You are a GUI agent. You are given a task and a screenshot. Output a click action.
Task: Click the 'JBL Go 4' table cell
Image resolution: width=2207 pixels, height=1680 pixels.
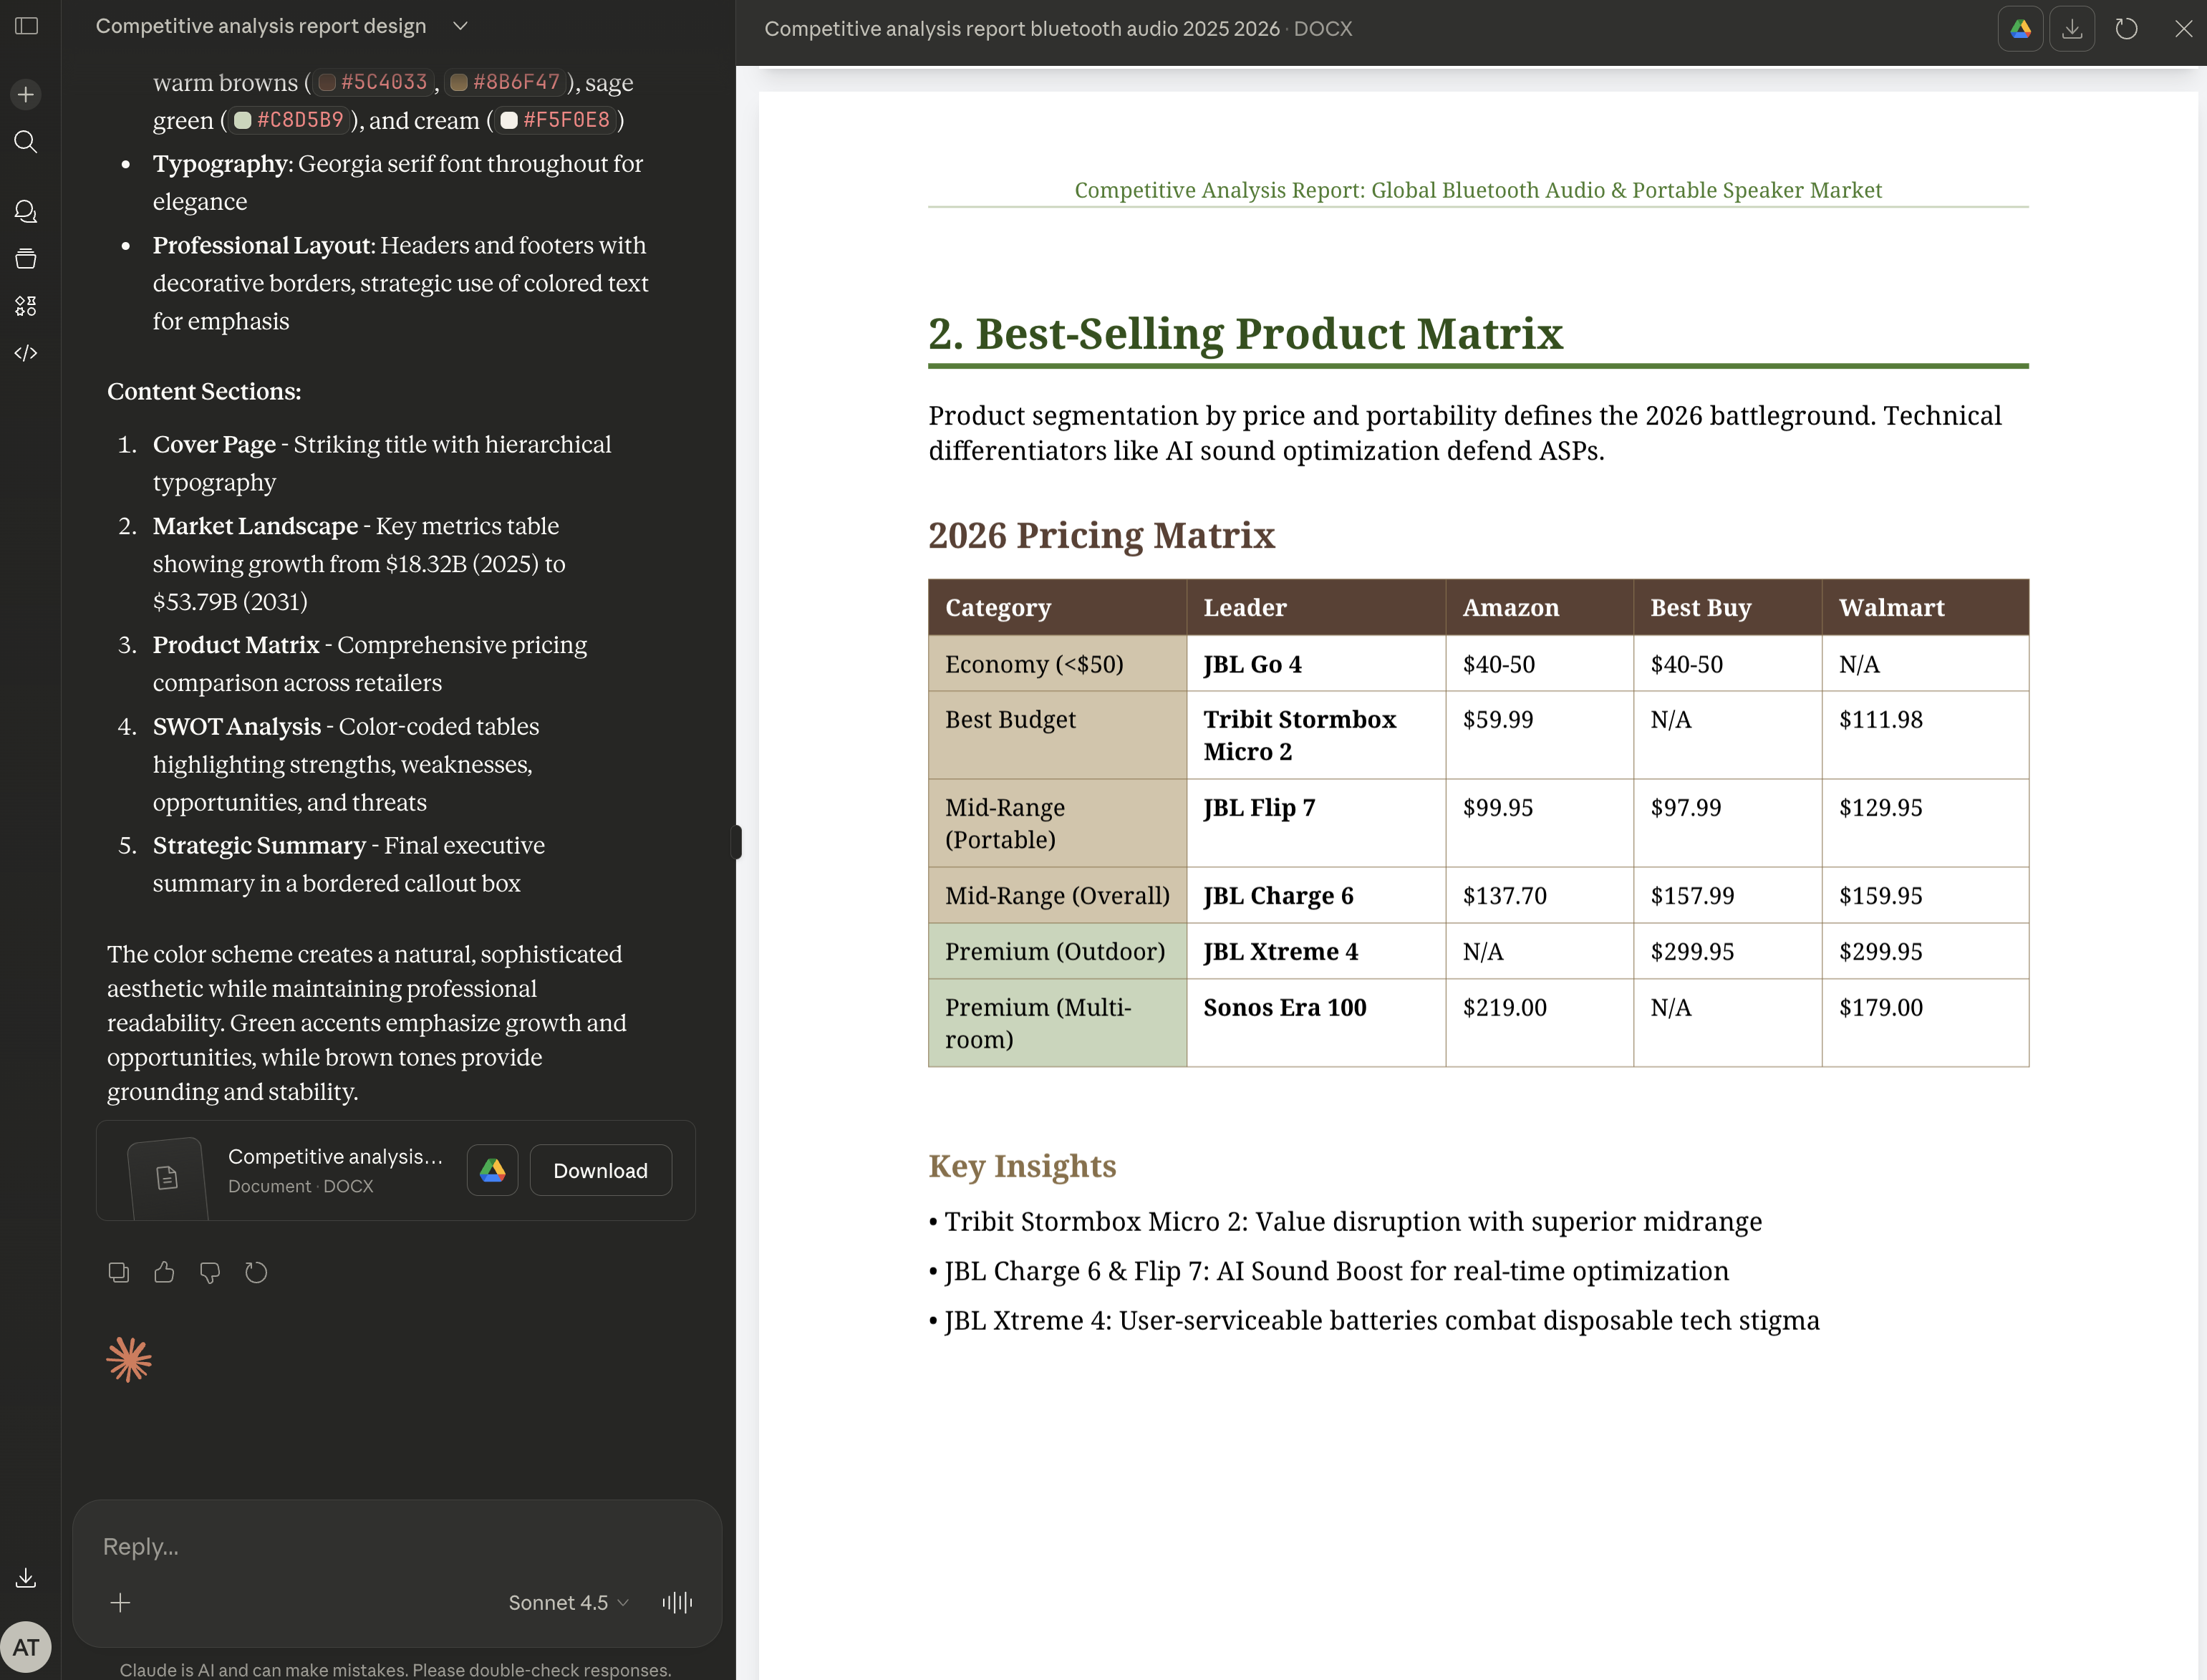point(1316,664)
